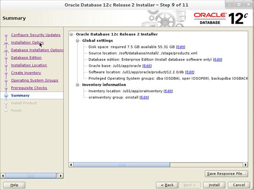Image resolution: width=254 pixels, height=190 pixels.
Task: Click the Prerequisite Checks step bullet icon
Action: click(x=6, y=88)
